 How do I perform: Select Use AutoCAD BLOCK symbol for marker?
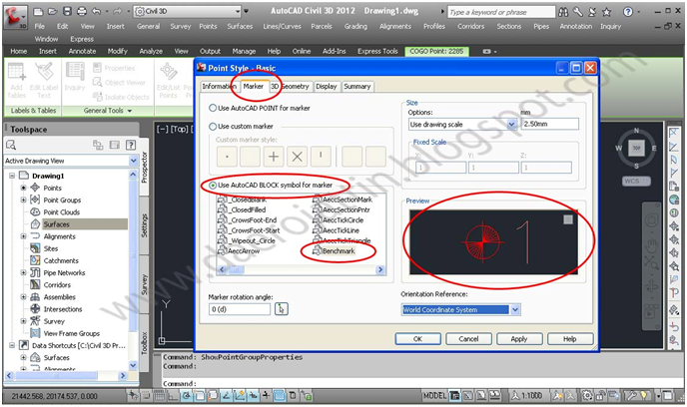(x=213, y=186)
